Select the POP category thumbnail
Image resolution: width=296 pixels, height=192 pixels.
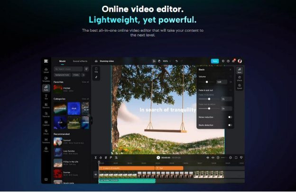[60, 122]
